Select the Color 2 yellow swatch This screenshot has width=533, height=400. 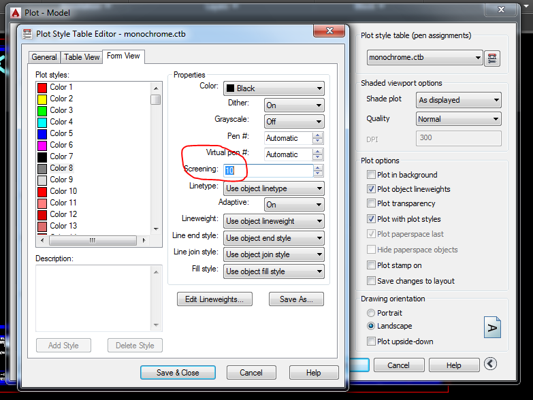[42, 99]
